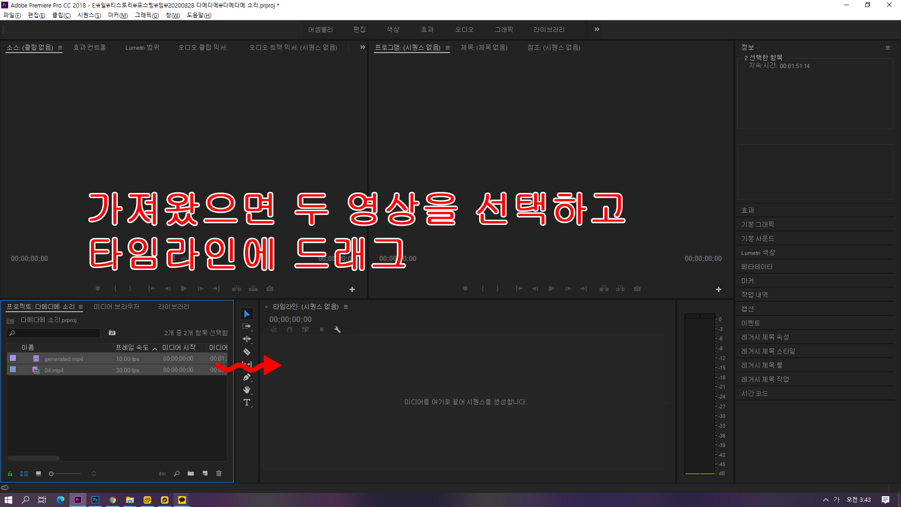901x507 pixels.
Task: Open the Project panel hamburger menu
Action: [81, 307]
